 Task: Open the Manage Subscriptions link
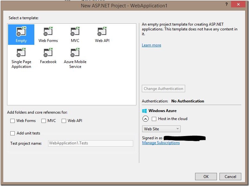tap(161, 143)
